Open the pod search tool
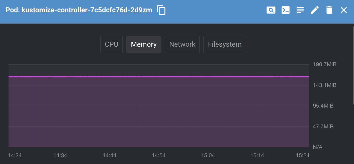 pos(271,10)
